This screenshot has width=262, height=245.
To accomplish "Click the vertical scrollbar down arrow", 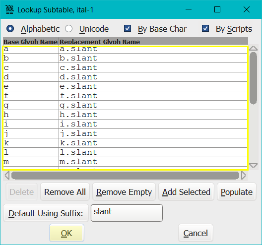I will pos(253,165).
